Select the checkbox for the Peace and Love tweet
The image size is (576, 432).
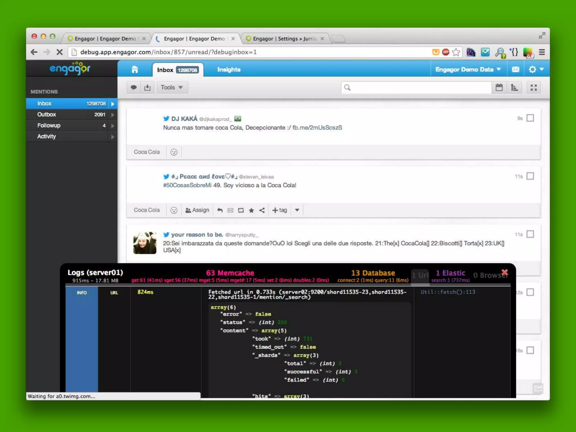(x=530, y=176)
